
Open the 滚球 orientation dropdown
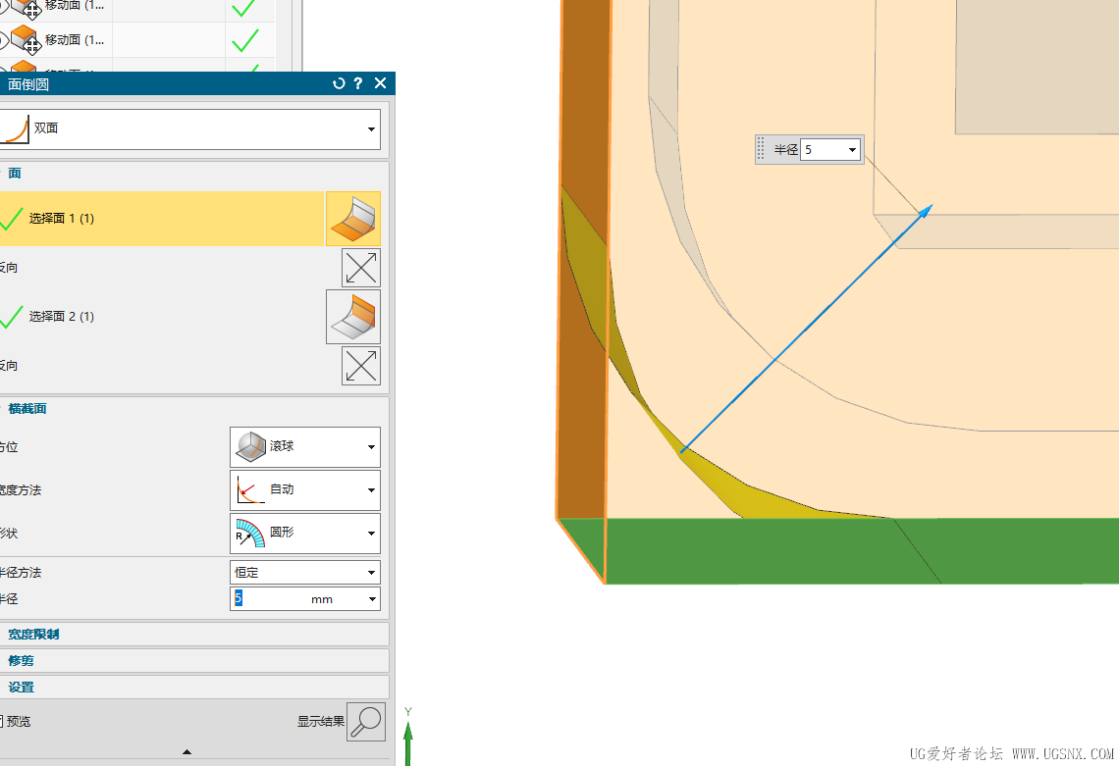(304, 447)
